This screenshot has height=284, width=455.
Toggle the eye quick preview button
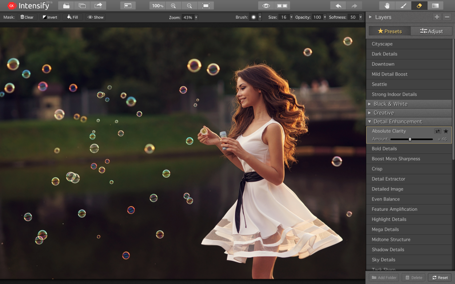[266, 6]
